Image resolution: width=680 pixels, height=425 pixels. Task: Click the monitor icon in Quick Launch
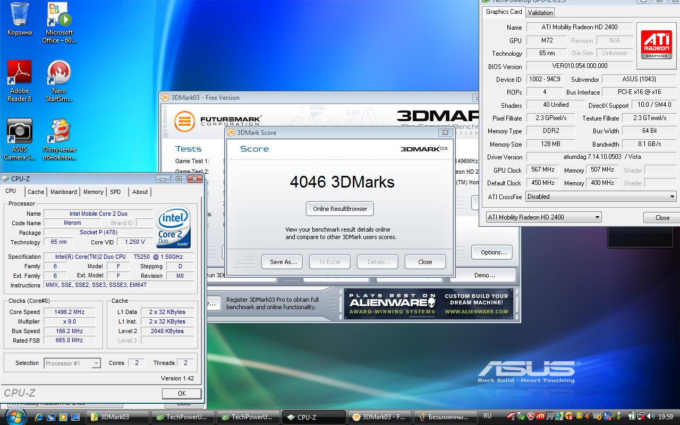point(75,417)
